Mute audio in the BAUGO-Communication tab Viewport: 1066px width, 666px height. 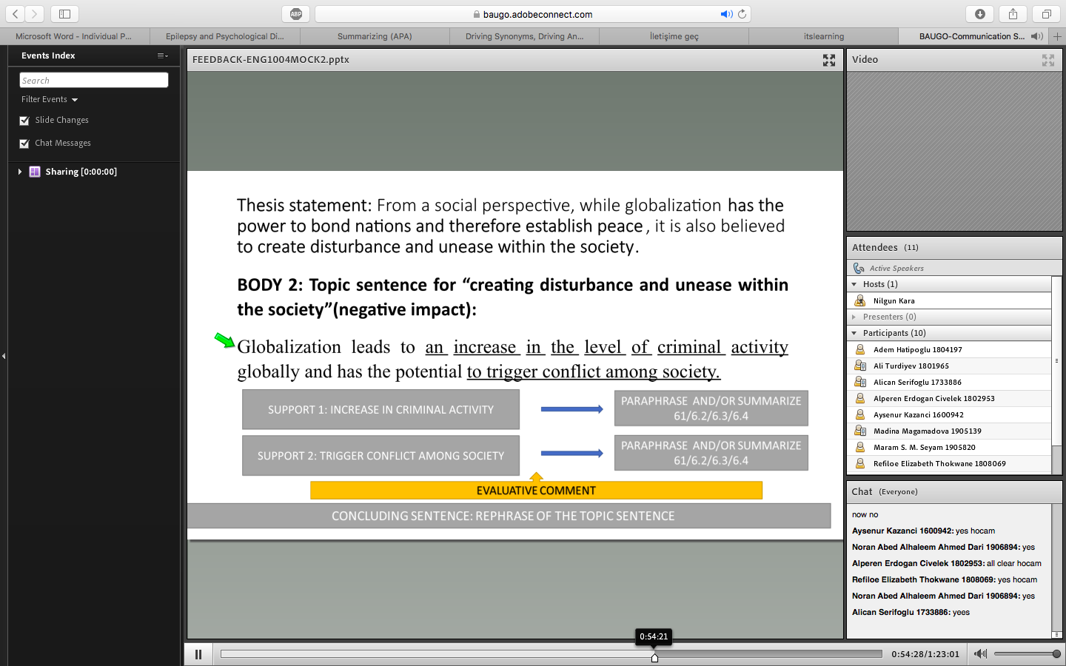coord(1036,36)
